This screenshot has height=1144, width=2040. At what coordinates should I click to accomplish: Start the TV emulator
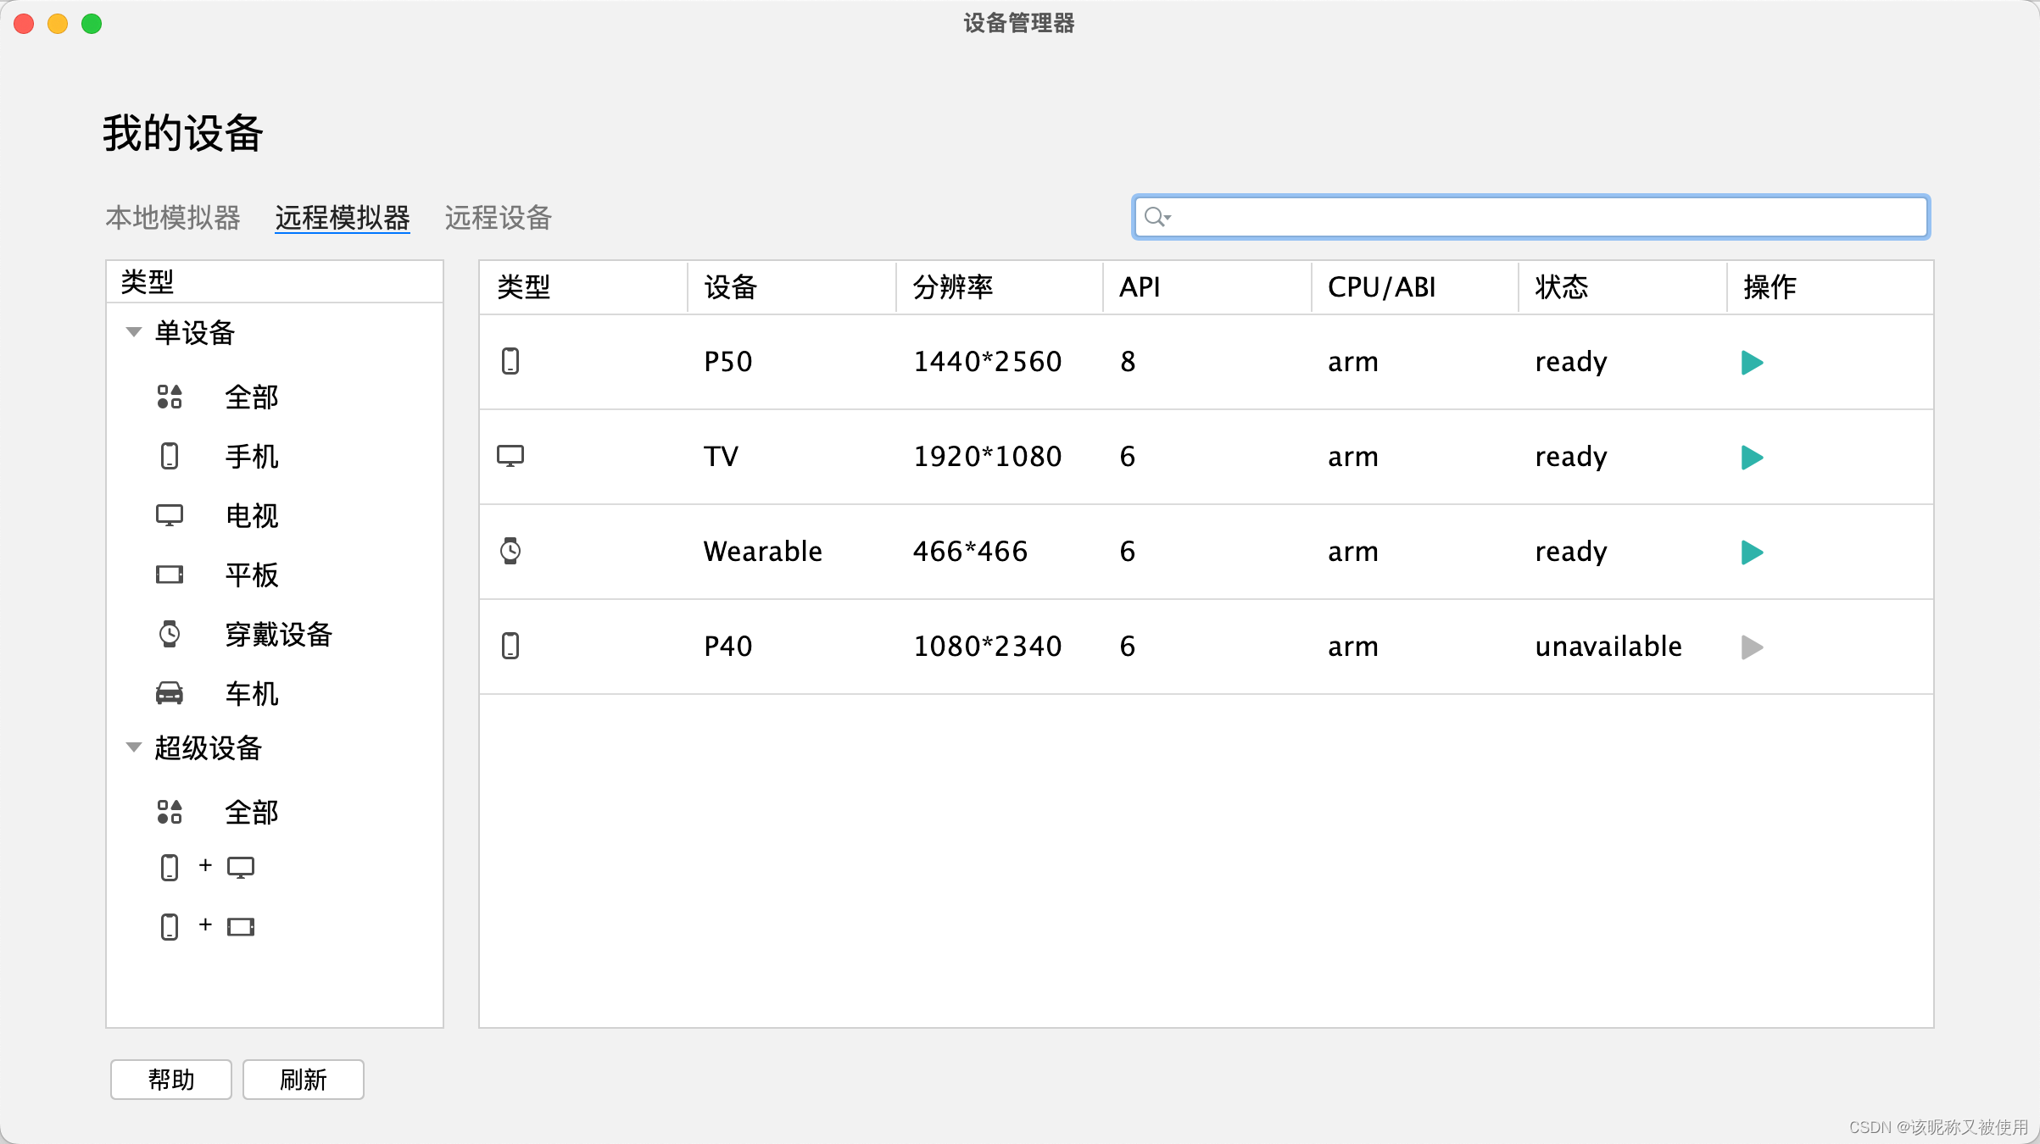tap(1753, 458)
